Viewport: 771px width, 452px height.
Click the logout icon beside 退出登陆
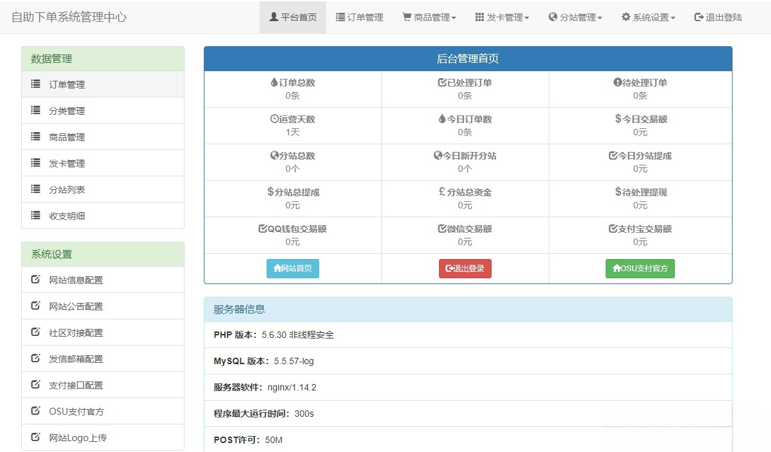coord(697,17)
